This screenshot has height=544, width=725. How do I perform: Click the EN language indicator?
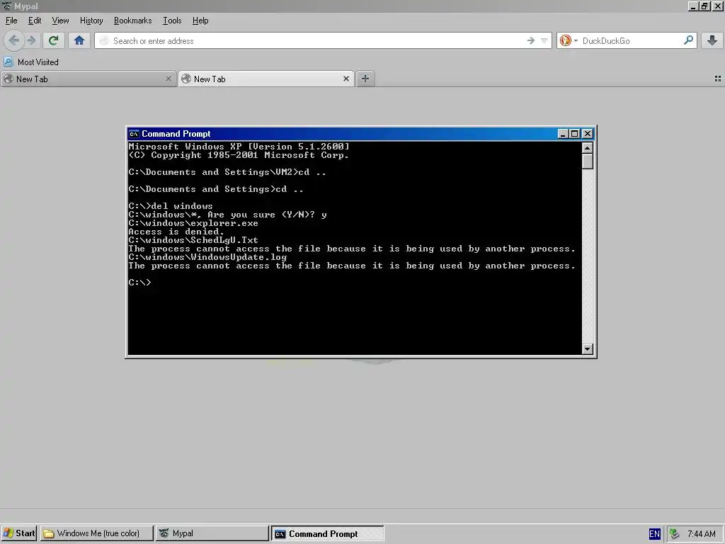point(654,534)
